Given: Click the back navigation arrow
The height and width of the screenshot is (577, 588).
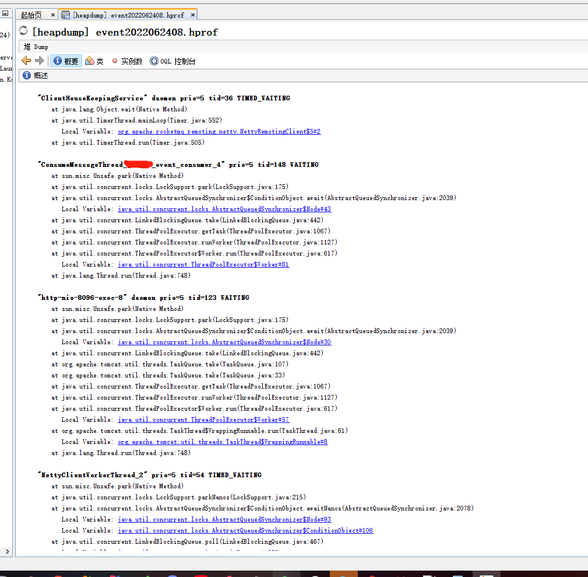Looking at the screenshot, I should pos(26,60).
